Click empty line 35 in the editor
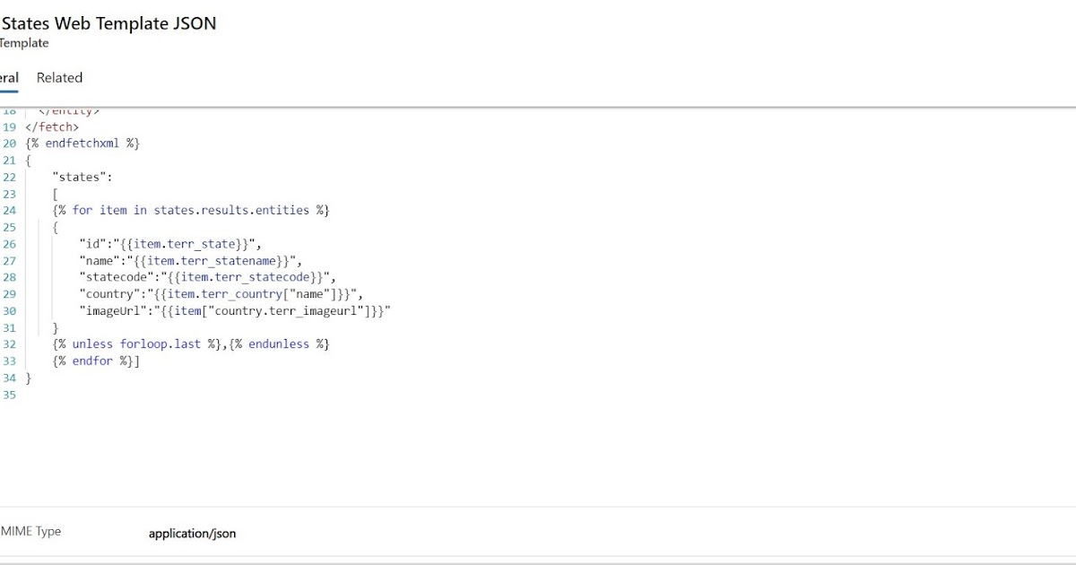The width and height of the screenshot is (1076, 565). pyautogui.click(x=54, y=395)
